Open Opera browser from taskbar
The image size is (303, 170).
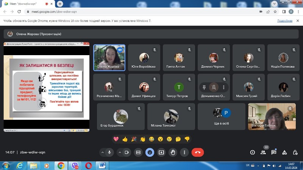point(89,166)
